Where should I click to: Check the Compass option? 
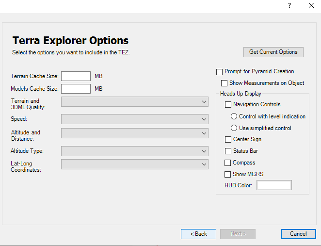click(x=227, y=163)
